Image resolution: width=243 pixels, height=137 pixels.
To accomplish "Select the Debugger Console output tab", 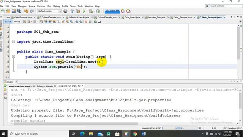I will pyautogui.click(x=45, y=86).
